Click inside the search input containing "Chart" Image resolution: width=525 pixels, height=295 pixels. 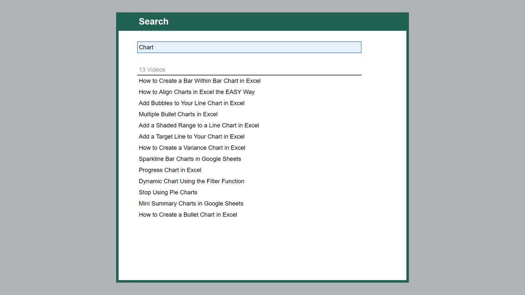point(249,47)
